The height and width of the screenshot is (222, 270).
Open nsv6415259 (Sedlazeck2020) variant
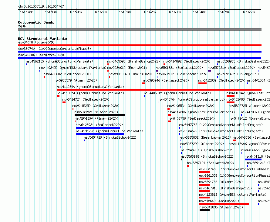click(x=96, y=106)
